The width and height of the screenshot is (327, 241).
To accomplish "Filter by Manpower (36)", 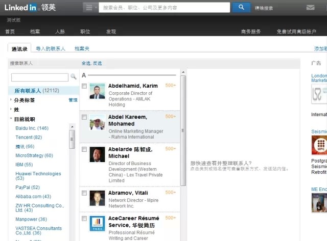I will click(31, 219).
